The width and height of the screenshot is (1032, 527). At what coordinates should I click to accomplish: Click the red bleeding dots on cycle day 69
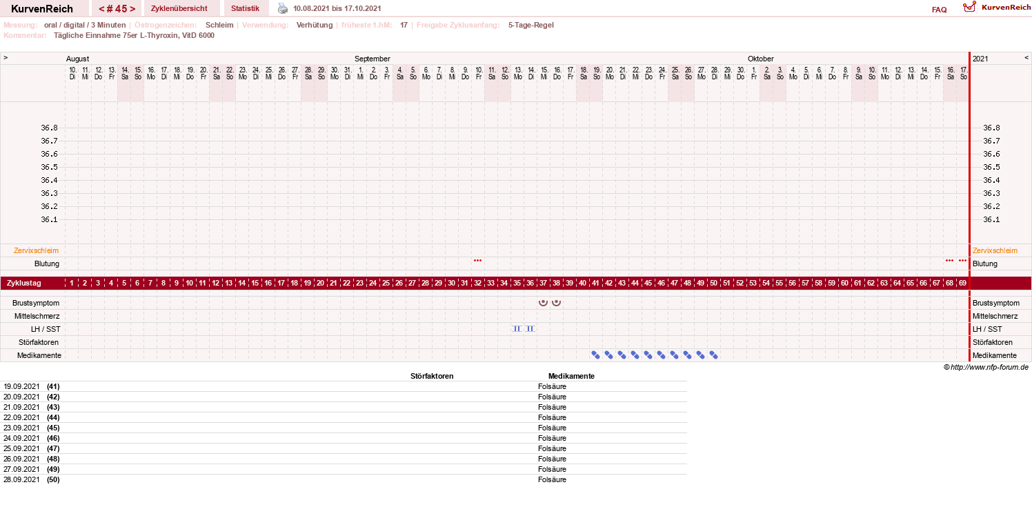point(962,261)
